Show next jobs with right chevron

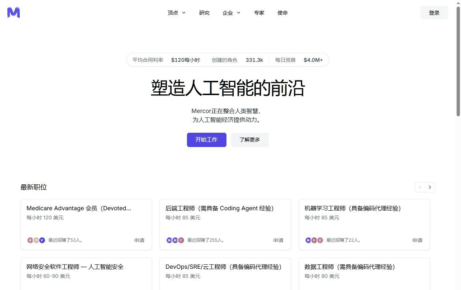point(430,187)
